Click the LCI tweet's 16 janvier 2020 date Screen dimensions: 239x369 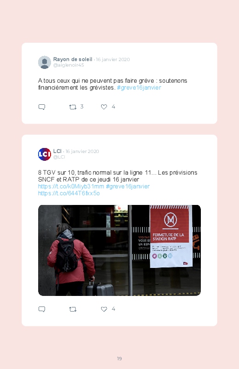[x=82, y=151]
